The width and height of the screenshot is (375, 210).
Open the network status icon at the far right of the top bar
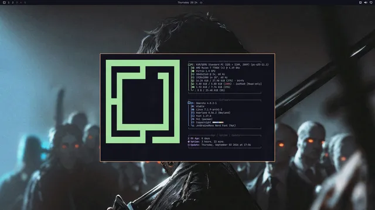pyautogui.click(x=371, y=2)
